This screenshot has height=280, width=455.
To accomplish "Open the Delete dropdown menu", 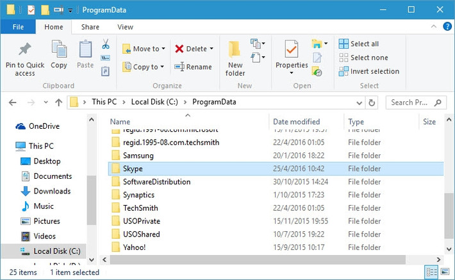I will click(x=211, y=49).
